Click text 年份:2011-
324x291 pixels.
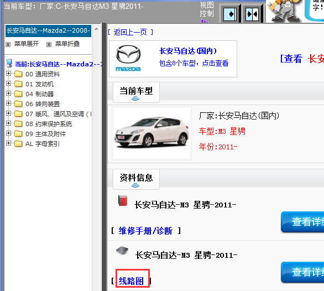218,147
